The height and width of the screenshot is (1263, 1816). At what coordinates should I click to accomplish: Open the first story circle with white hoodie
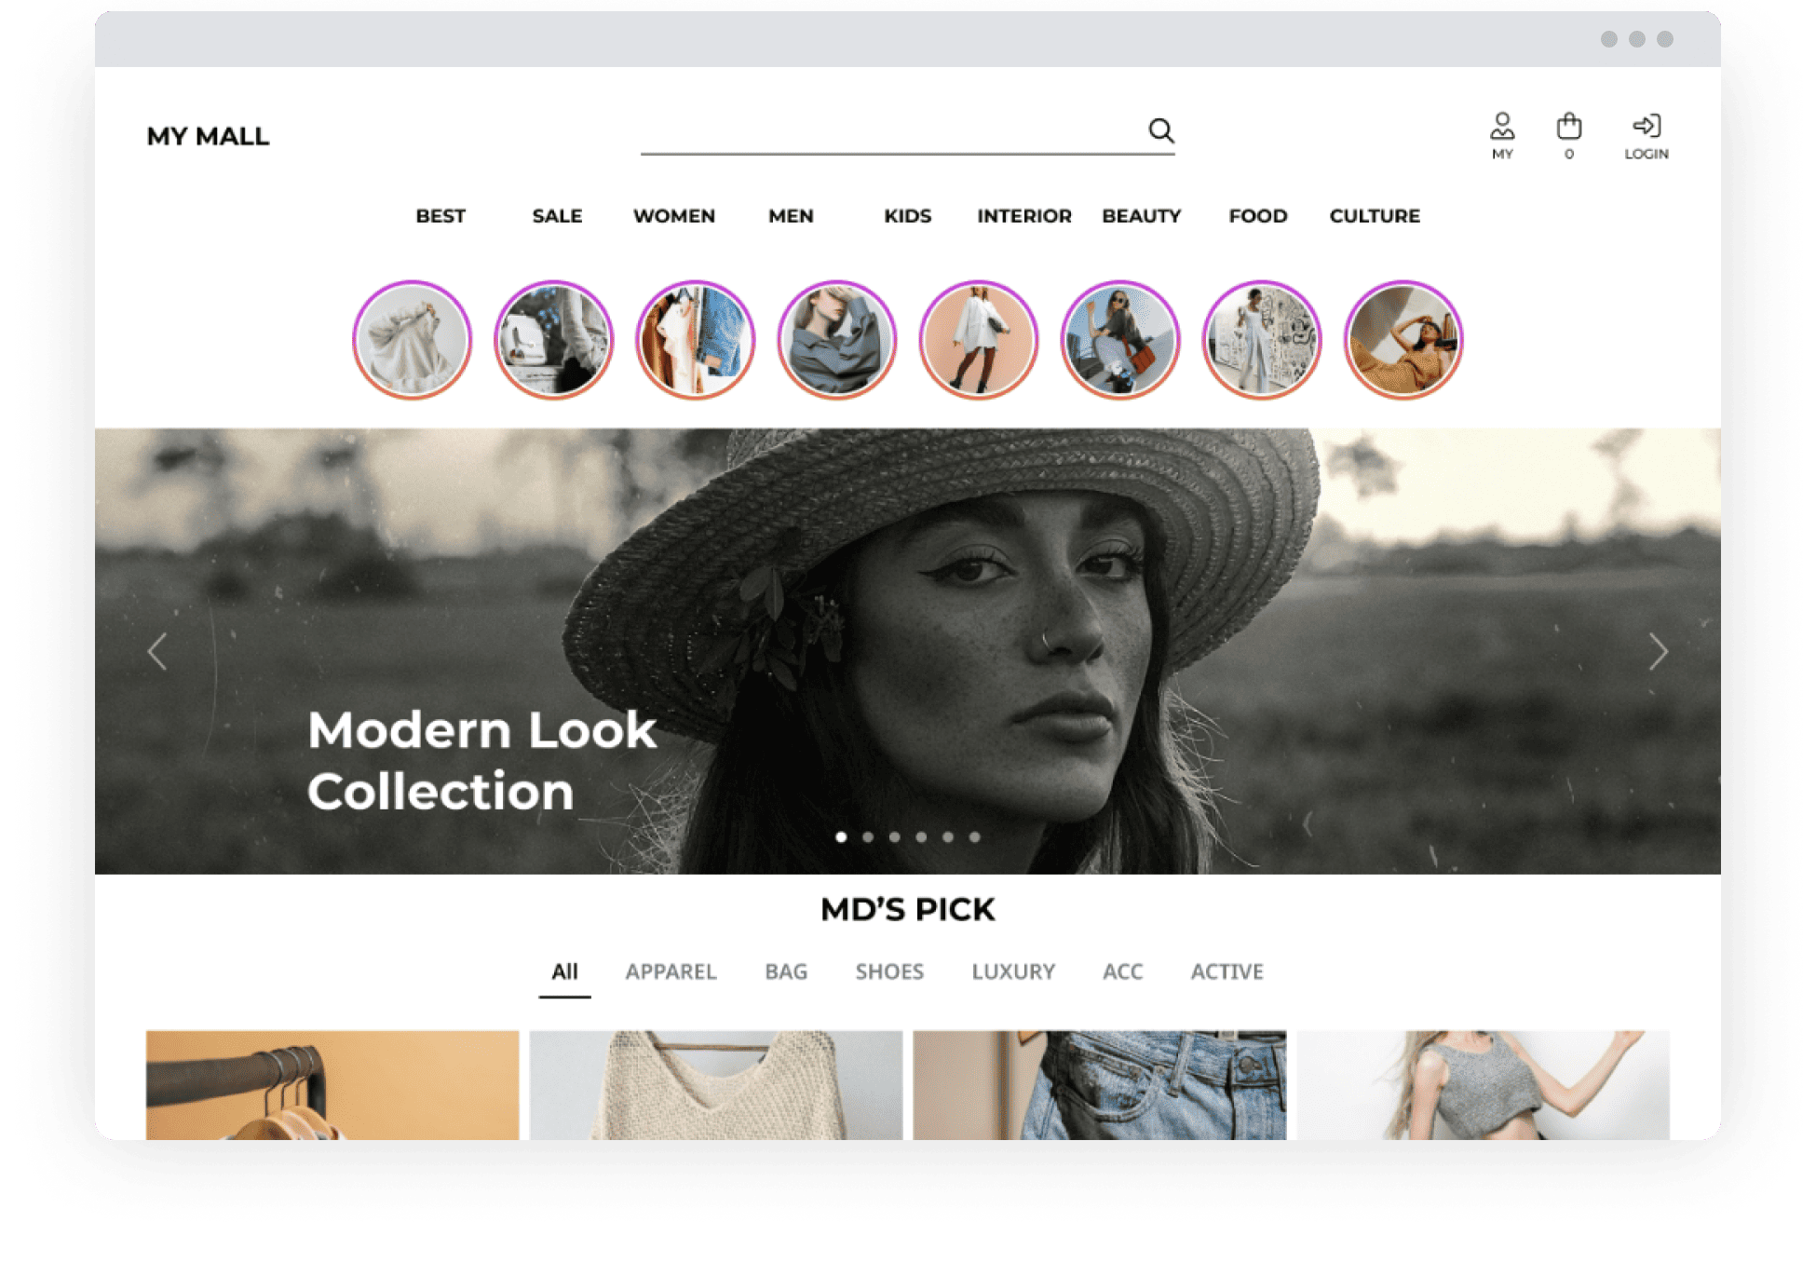tap(412, 340)
